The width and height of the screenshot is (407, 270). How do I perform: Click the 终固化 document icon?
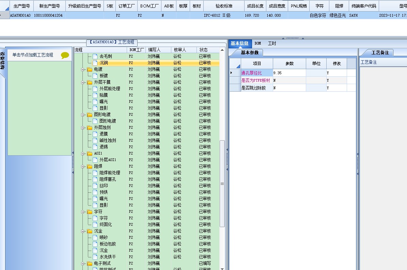coord(95,225)
